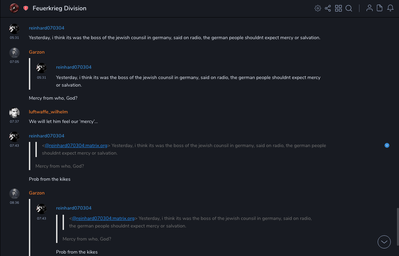Click the share room icon
Viewport: 399px width, 256px height.
click(x=328, y=8)
